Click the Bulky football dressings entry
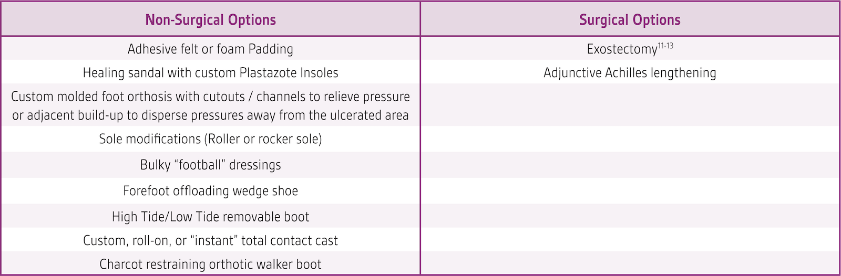This screenshot has height=276, width=841. click(x=210, y=165)
